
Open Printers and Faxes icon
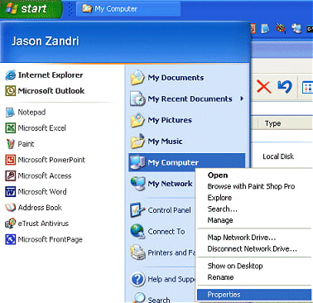pos(137,252)
